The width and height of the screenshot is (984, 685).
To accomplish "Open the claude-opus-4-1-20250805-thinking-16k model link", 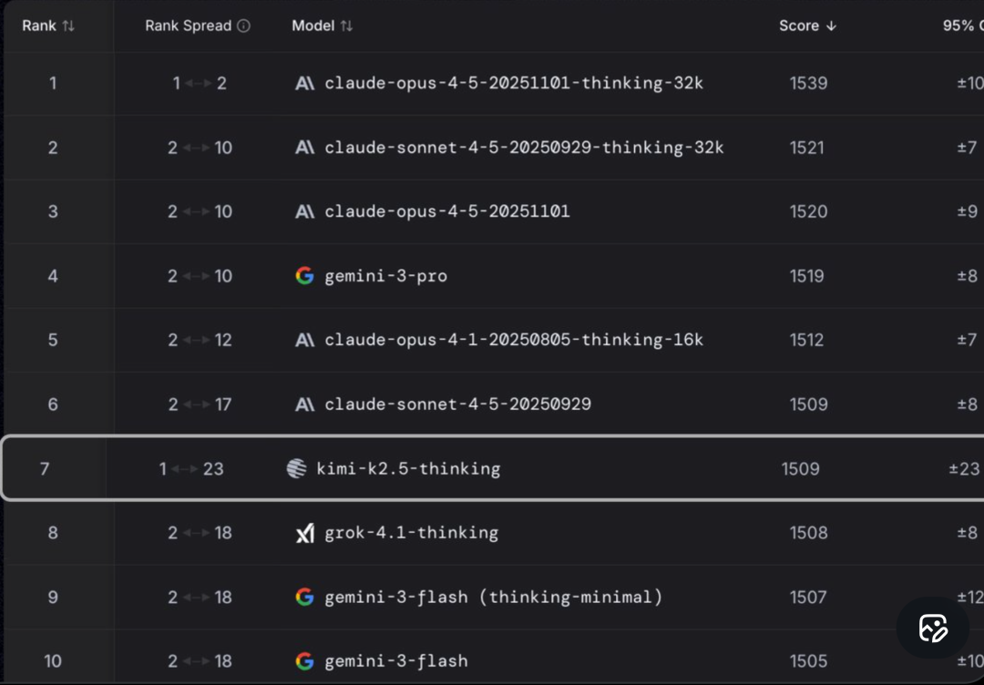I will [x=514, y=340].
